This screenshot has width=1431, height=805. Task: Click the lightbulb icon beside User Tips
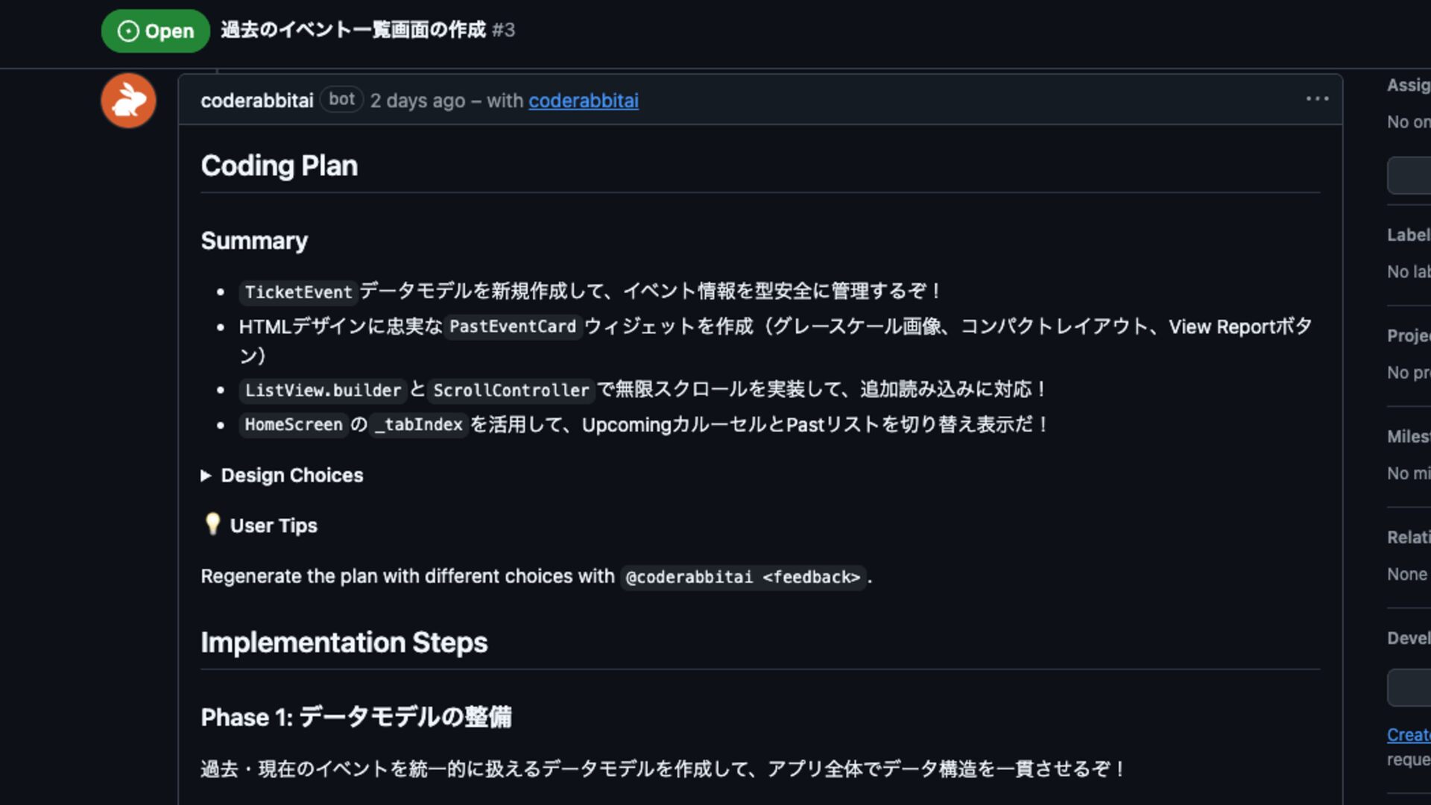pyautogui.click(x=212, y=524)
